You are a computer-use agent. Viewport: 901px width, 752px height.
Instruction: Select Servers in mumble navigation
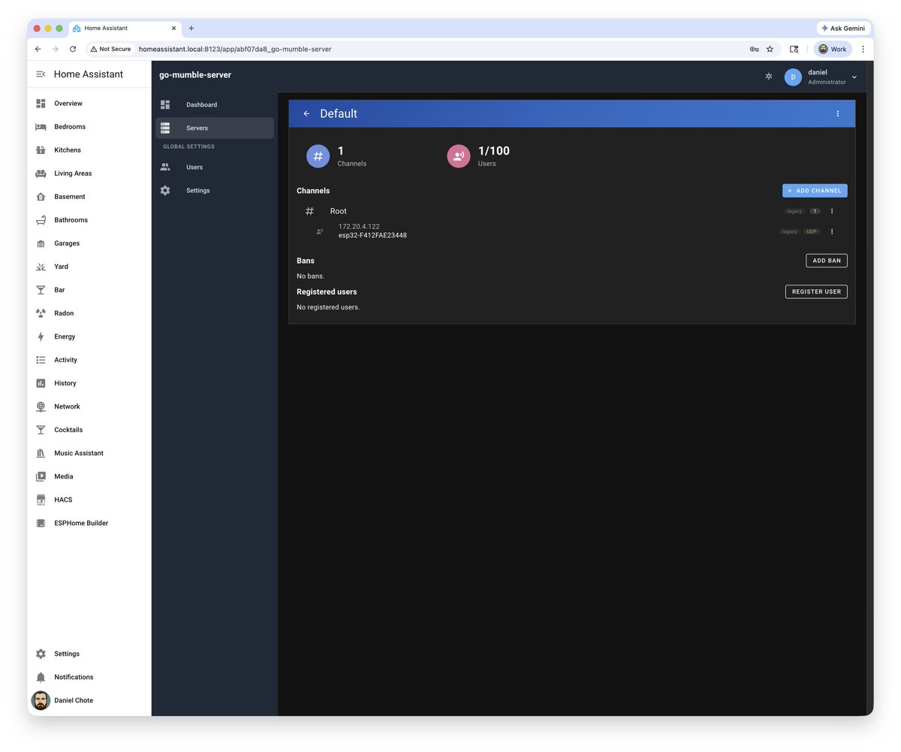(215, 128)
